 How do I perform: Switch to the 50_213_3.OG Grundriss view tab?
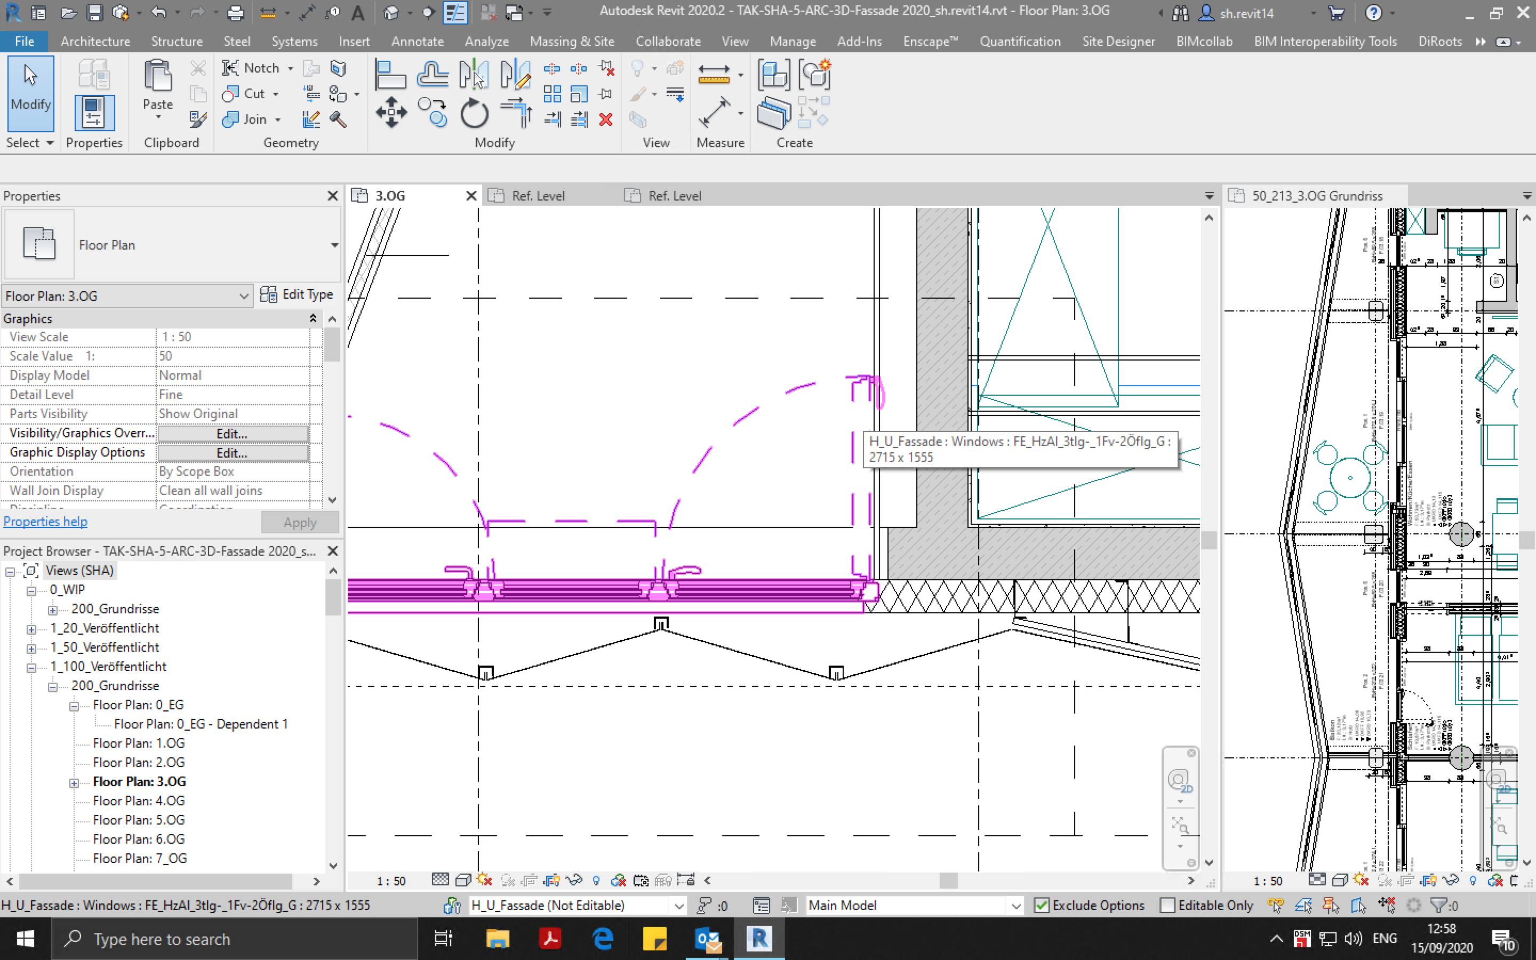(x=1316, y=196)
